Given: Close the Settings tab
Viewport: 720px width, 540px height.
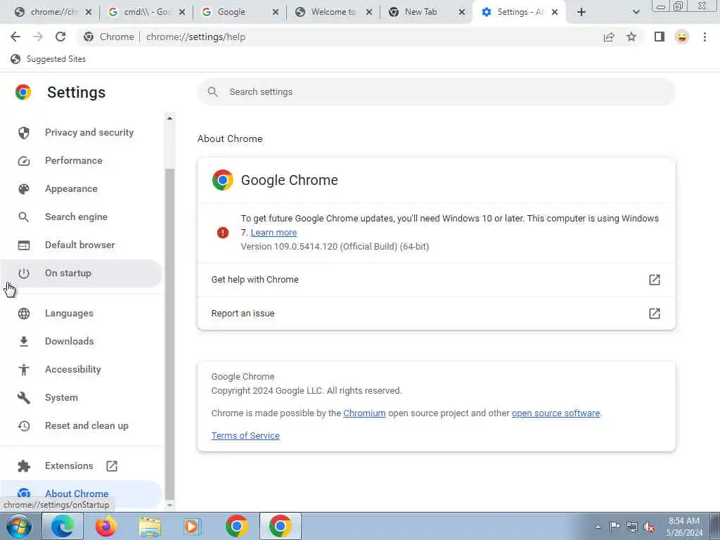Looking at the screenshot, I should pos(555,12).
